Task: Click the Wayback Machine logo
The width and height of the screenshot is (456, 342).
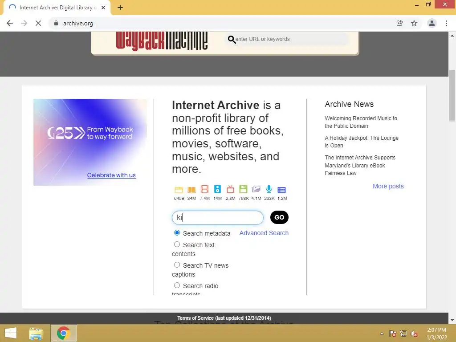Action: click(162, 41)
